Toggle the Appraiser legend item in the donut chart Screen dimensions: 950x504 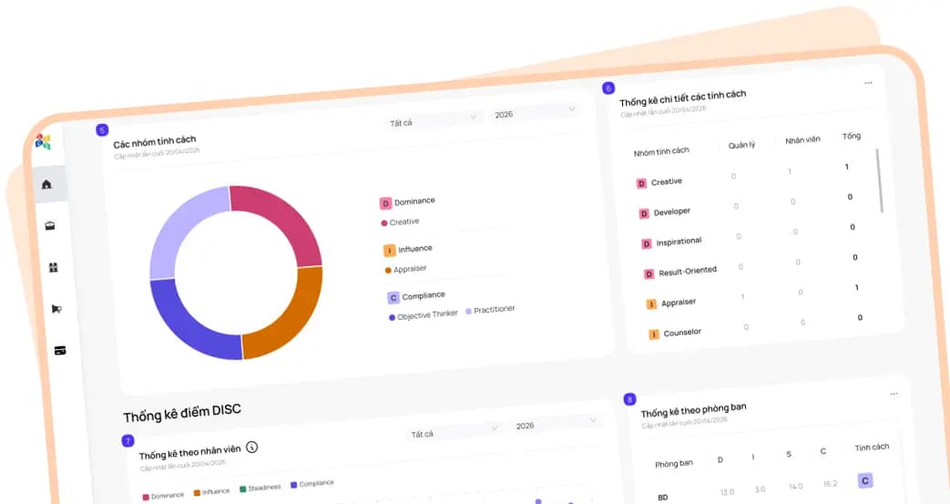click(x=406, y=269)
